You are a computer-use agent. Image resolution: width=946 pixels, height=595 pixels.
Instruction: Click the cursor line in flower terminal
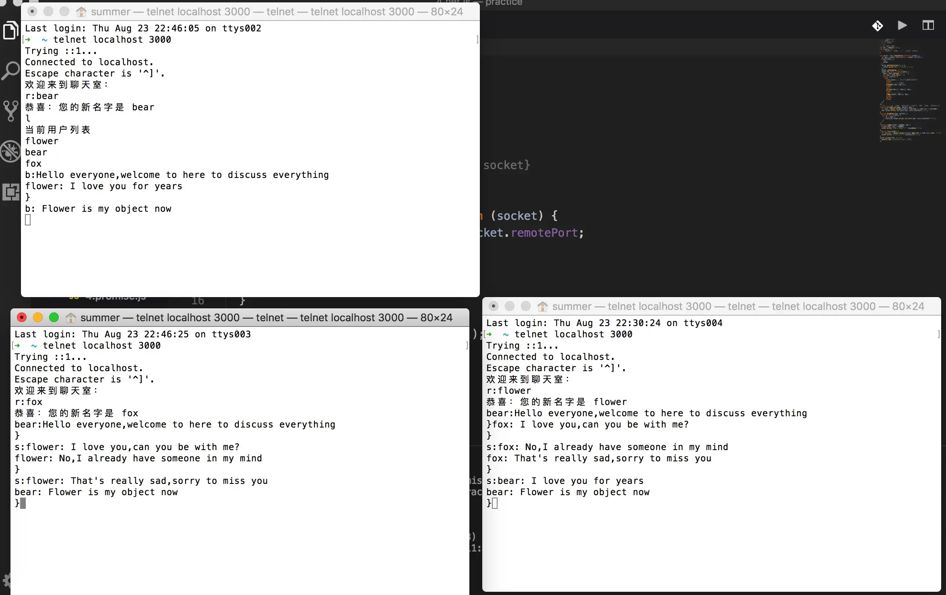coord(495,503)
